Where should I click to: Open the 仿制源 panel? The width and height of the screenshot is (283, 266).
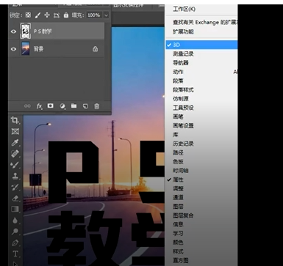pyautogui.click(x=201, y=99)
